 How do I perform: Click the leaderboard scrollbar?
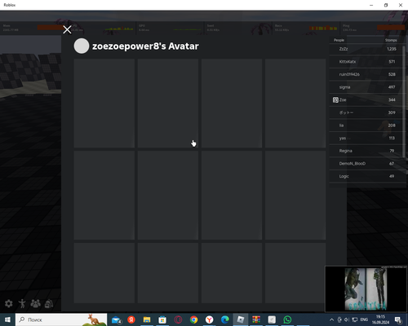point(404,101)
